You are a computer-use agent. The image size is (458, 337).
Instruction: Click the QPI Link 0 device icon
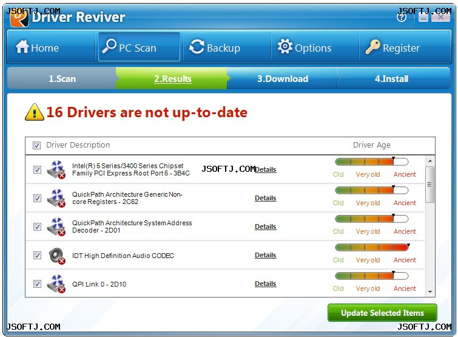pos(56,284)
